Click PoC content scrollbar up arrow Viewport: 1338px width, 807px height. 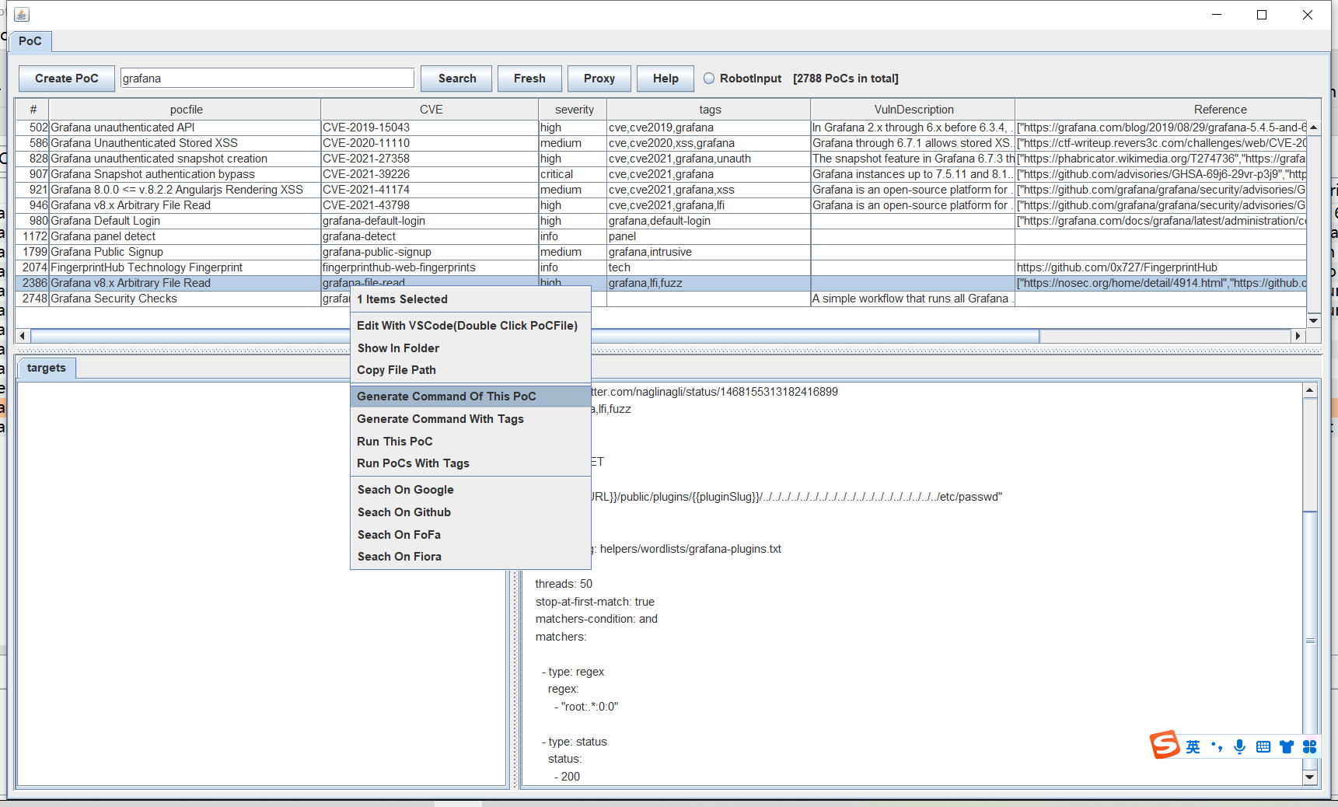1310,390
